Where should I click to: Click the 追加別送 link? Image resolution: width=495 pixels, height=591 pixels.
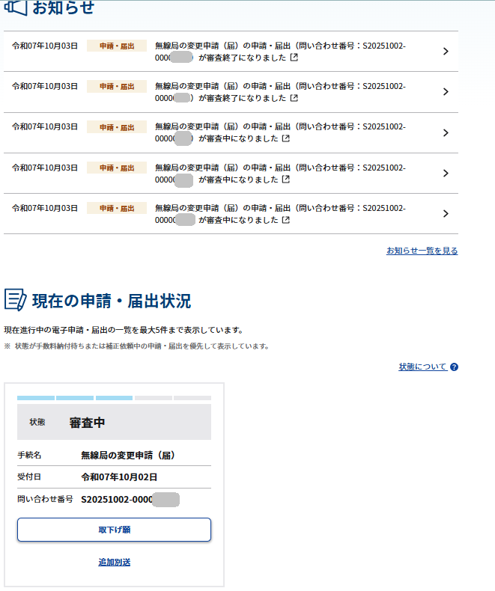(x=114, y=562)
